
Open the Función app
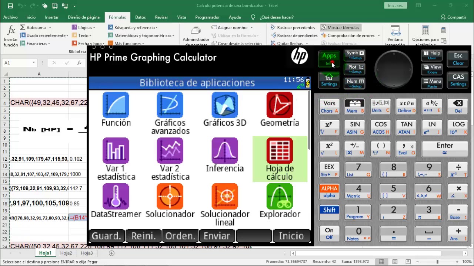pos(116,110)
